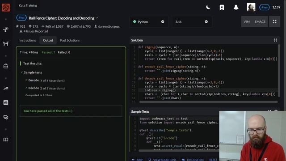
Task: Open the 4 Issues Reported link
Action: click(x=34, y=31)
